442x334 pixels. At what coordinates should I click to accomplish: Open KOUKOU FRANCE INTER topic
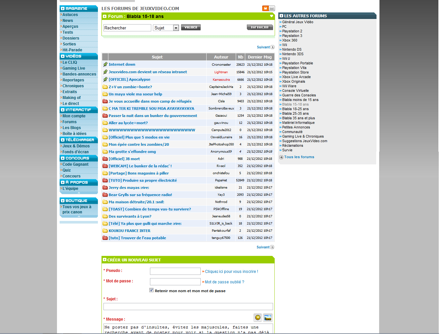coord(130,231)
